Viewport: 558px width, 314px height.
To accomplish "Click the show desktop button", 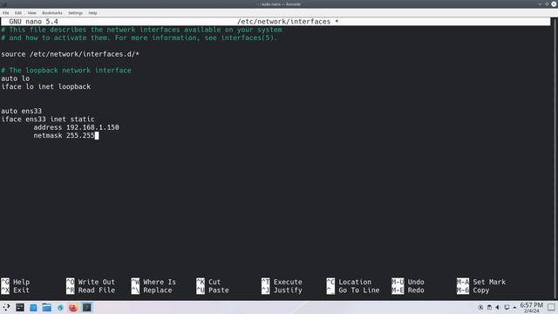I will point(551,308).
